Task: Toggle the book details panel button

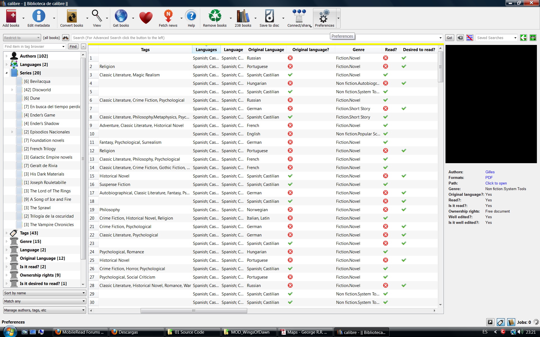Action: coord(511,322)
